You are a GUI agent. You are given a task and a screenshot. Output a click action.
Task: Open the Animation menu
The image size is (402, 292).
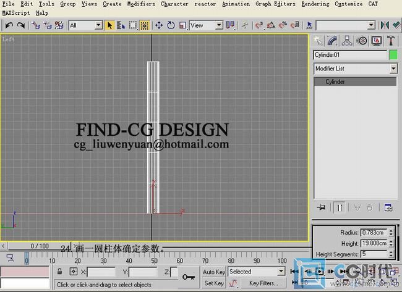click(236, 4)
